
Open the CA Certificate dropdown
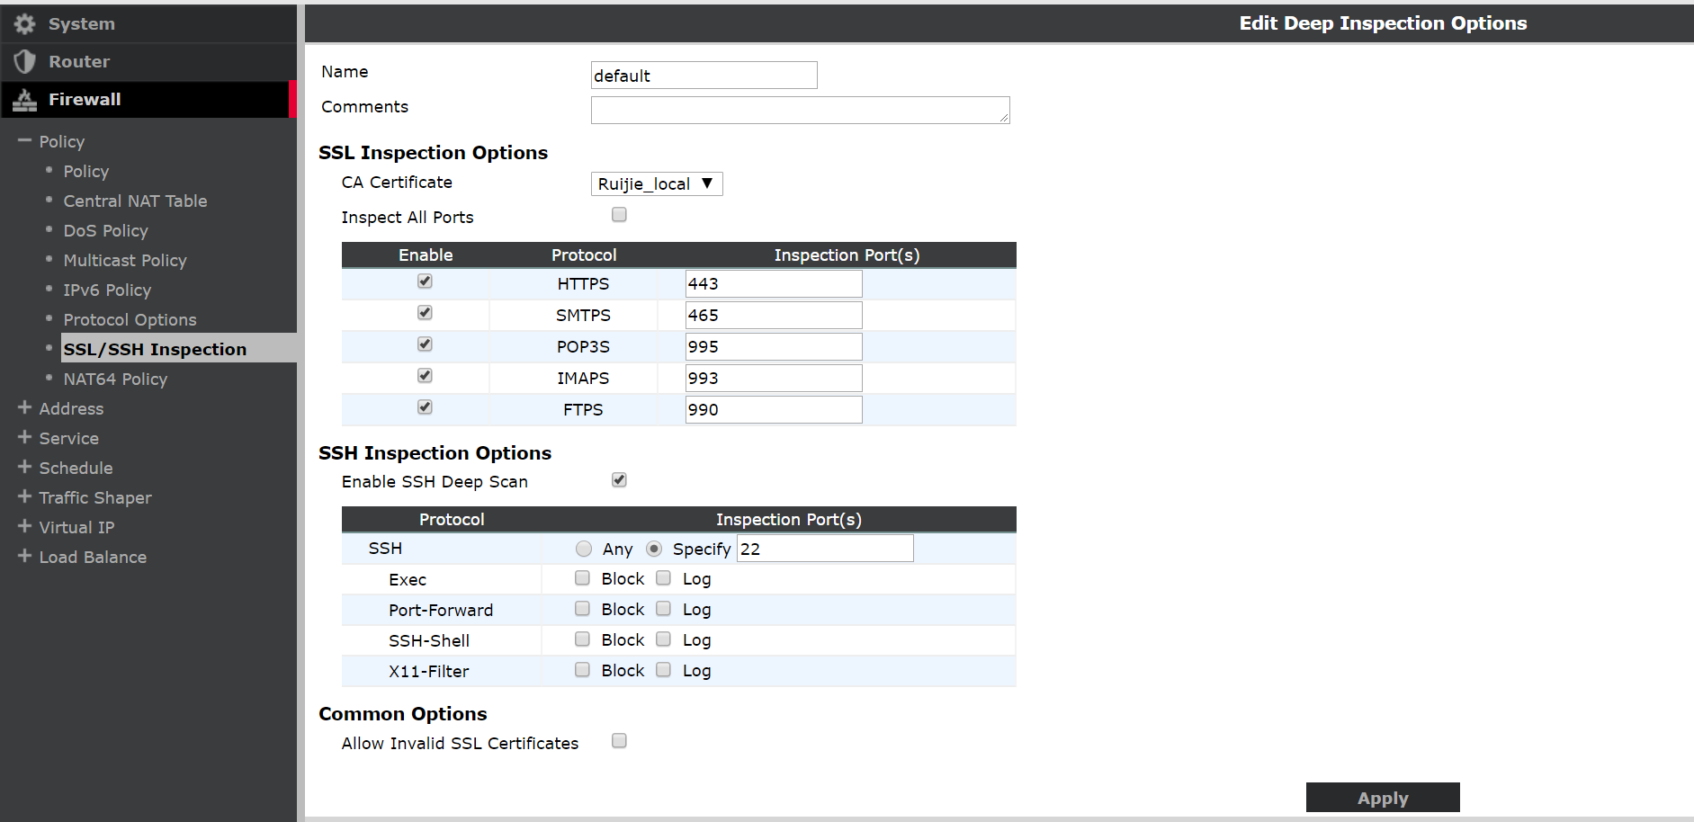pos(657,183)
